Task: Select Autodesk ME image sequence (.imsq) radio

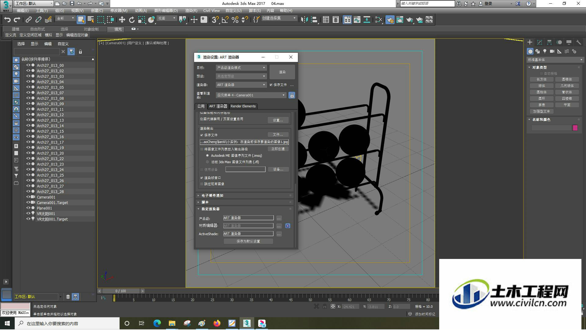Action: click(x=208, y=156)
